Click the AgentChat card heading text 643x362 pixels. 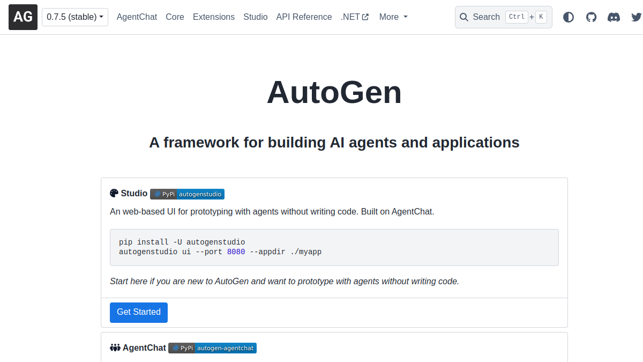click(x=144, y=348)
